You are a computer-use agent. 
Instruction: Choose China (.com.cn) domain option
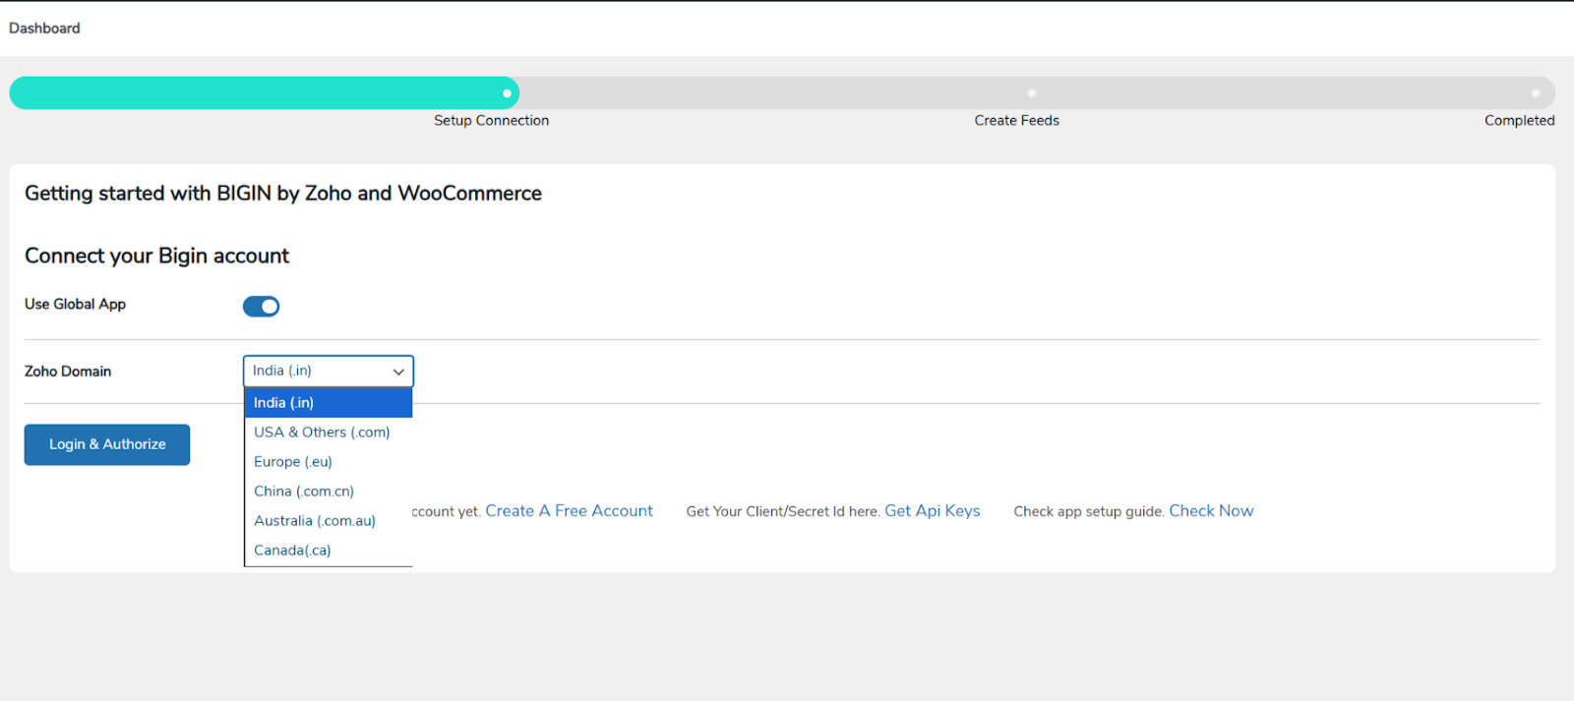coord(303,492)
